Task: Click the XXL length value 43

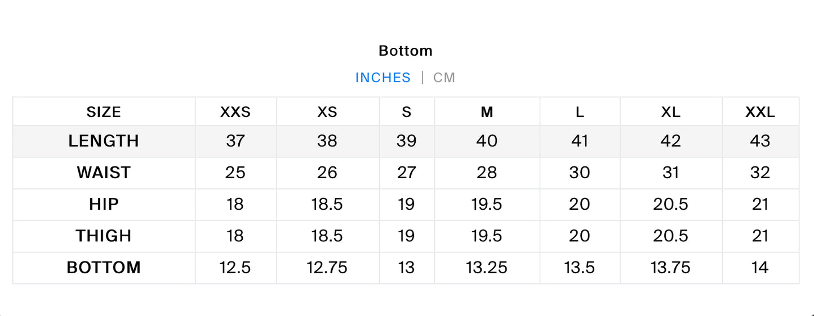Action: pos(760,141)
